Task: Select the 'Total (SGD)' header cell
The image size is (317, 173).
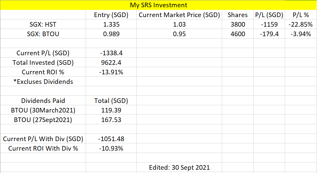Action: pos(111,101)
